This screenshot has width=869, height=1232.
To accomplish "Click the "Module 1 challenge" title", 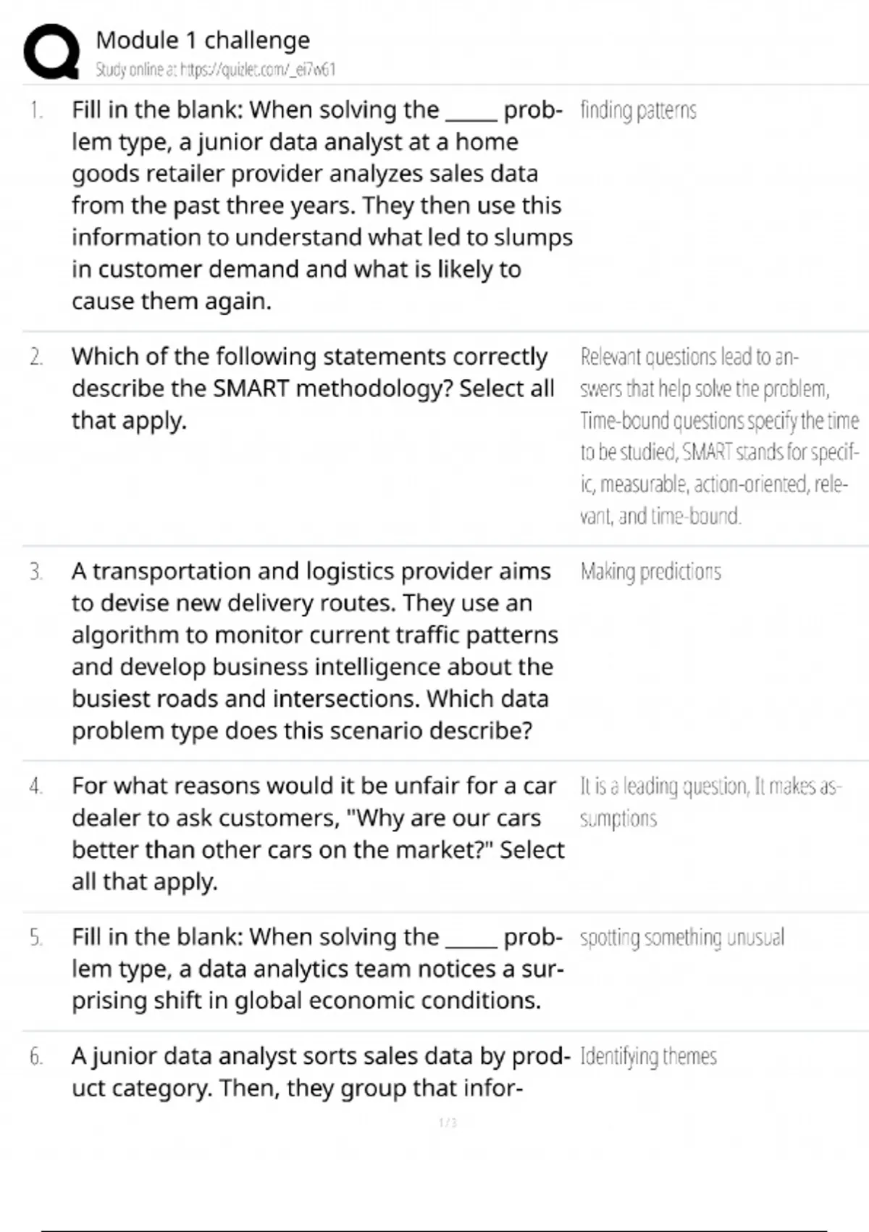I will click(203, 40).
